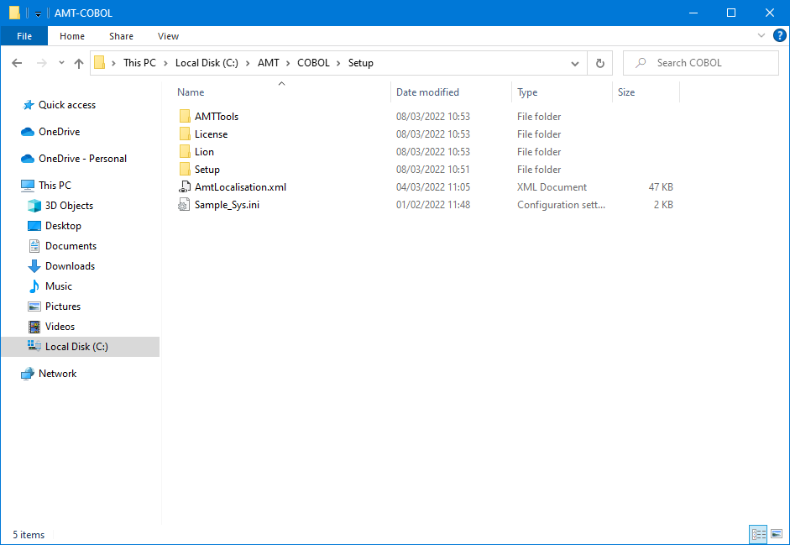This screenshot has height=545, width=790.
Task: Go up one folder level
Action: point(79,63)
